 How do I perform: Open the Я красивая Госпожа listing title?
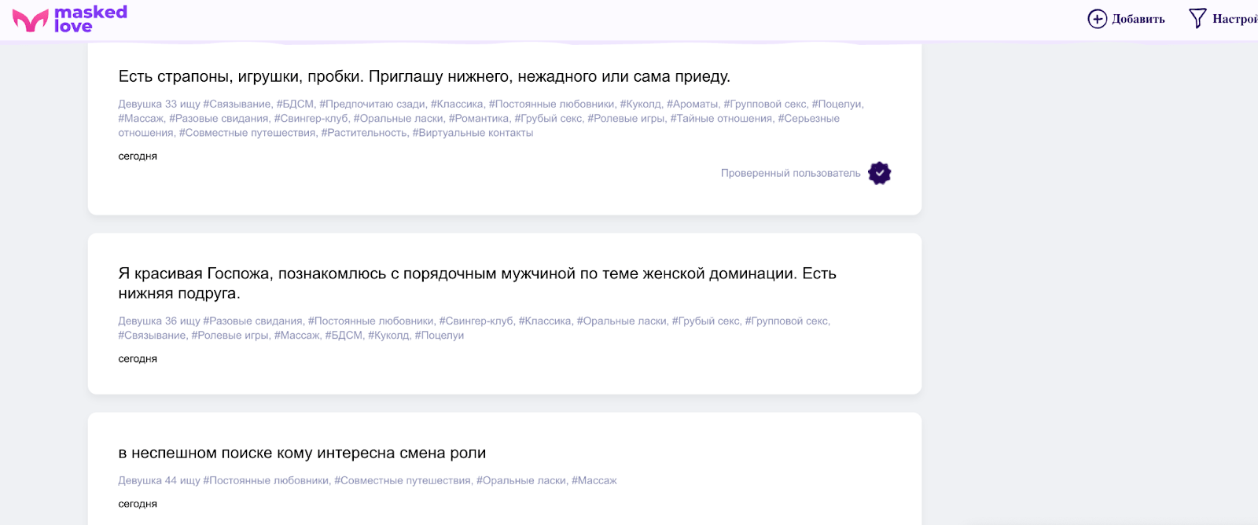[476, 283]
